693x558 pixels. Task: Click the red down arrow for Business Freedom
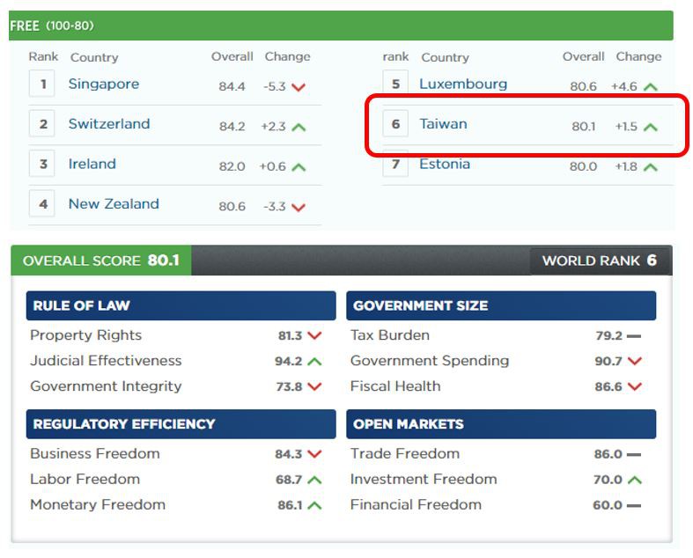(315, 454)
